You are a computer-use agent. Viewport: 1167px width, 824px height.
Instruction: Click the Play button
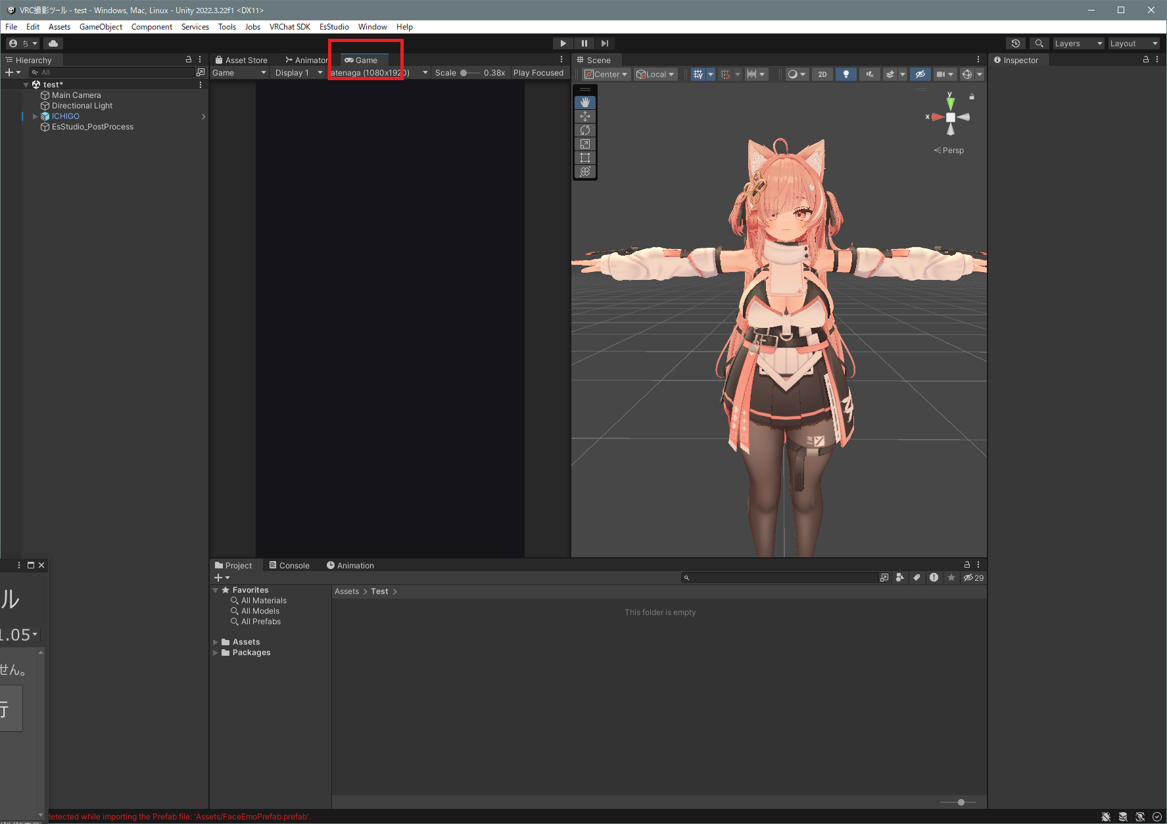click(x=563, y=43)
